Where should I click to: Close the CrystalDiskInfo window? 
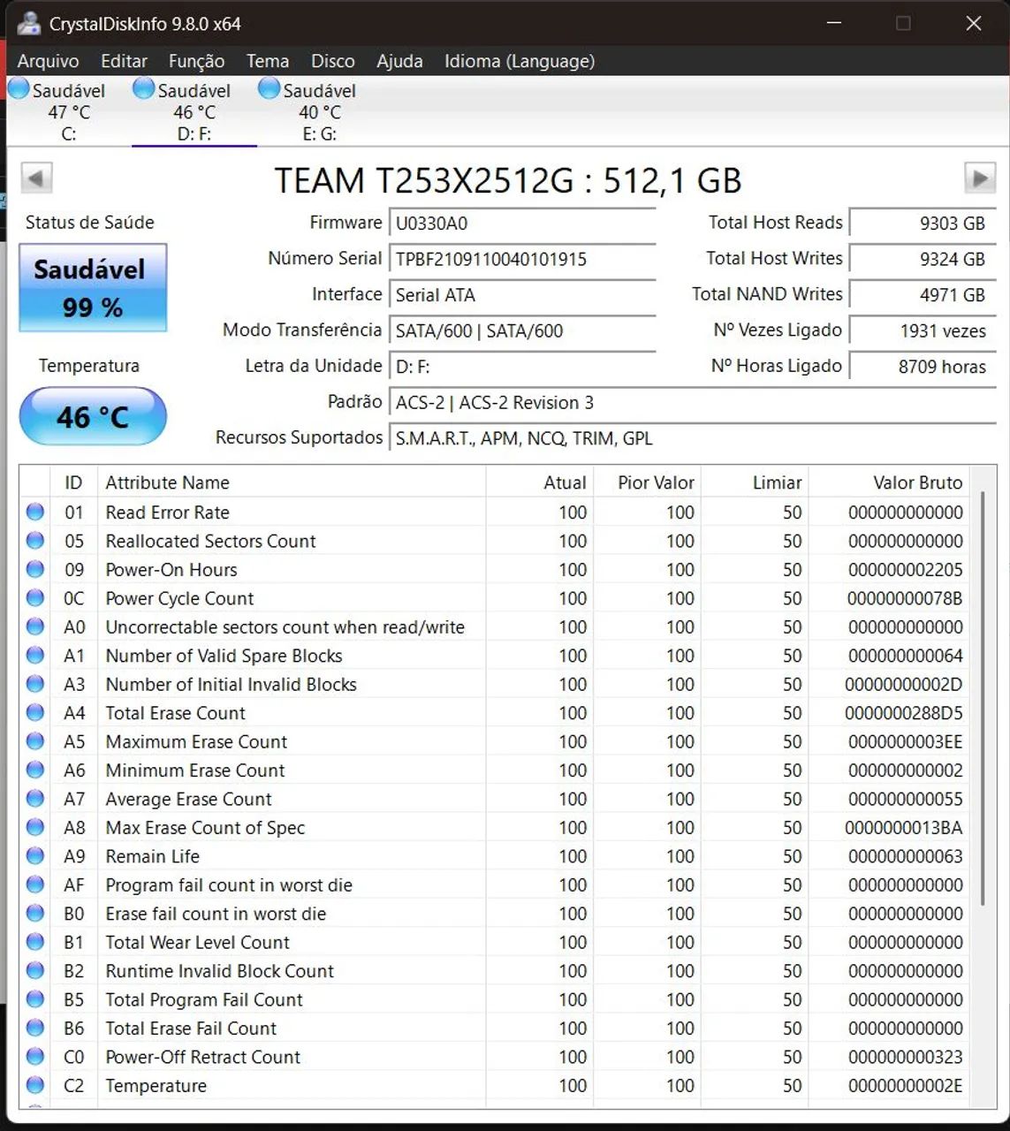pos(974,24)
